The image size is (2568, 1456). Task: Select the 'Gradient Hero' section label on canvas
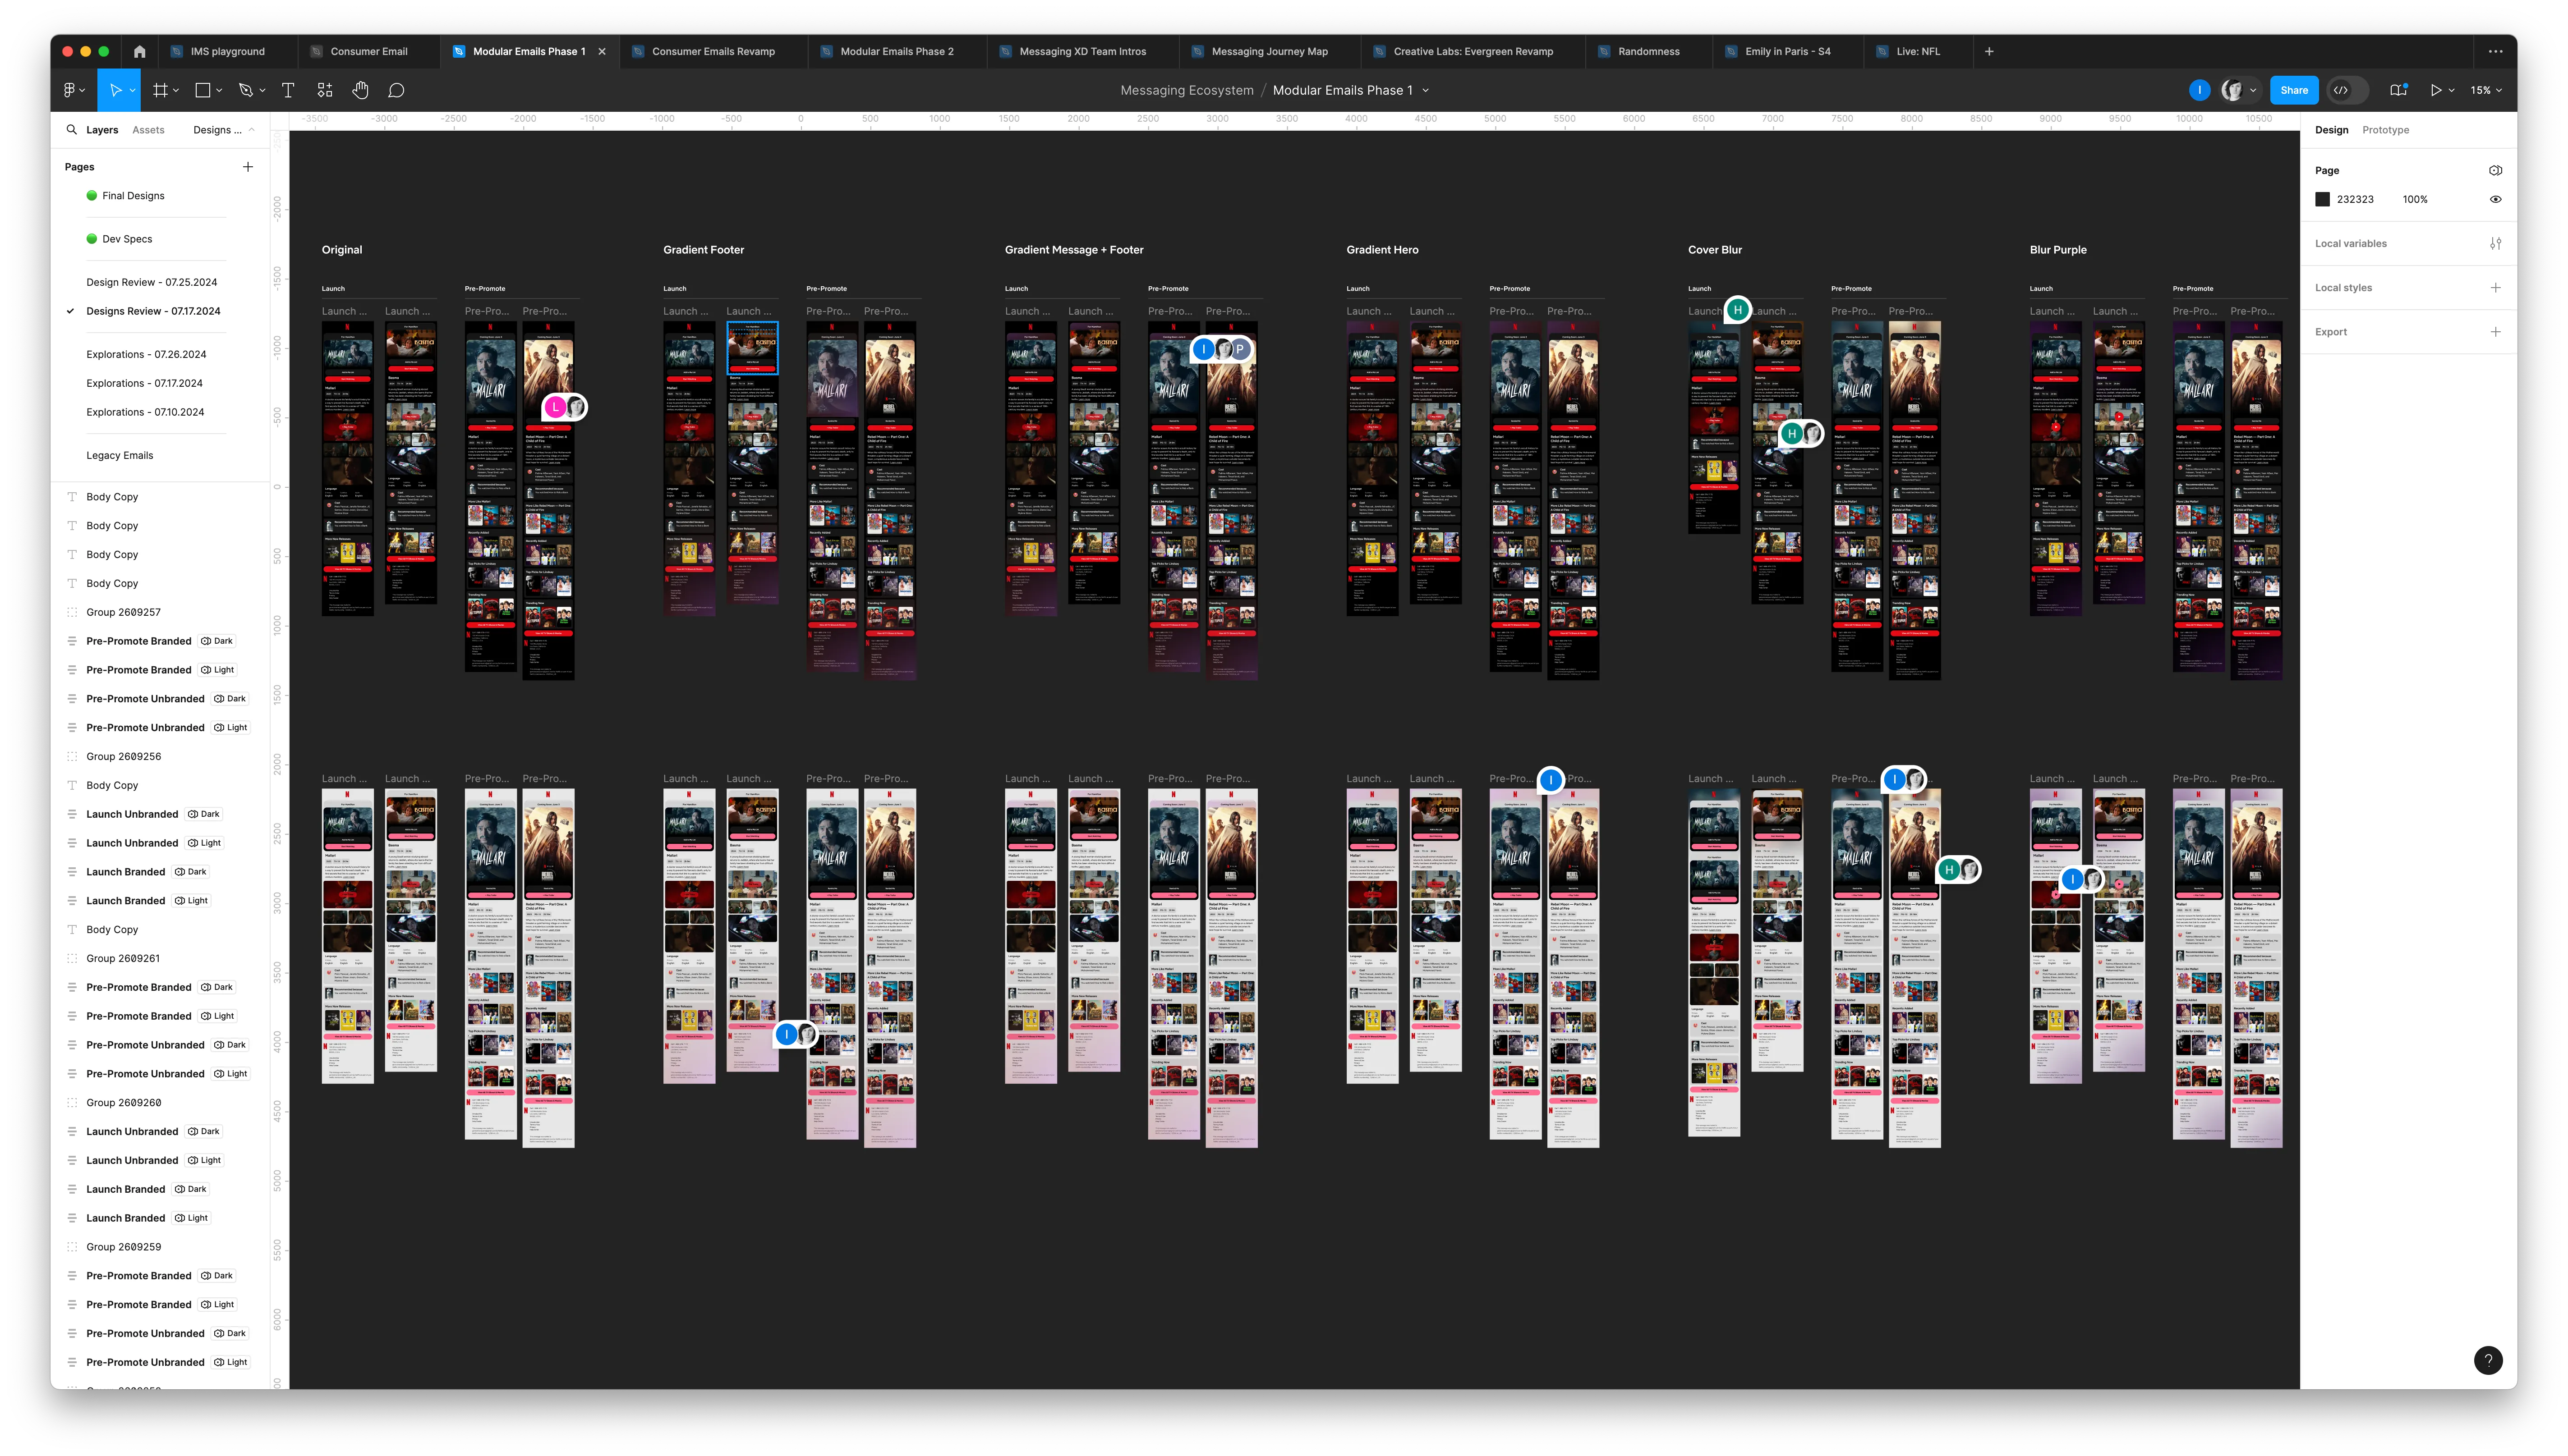click(x=1381, y=250)
